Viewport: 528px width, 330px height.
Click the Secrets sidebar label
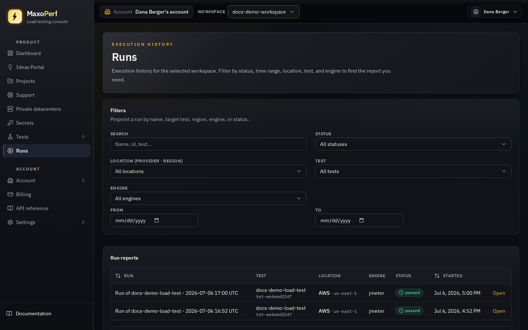pos(25,123)
